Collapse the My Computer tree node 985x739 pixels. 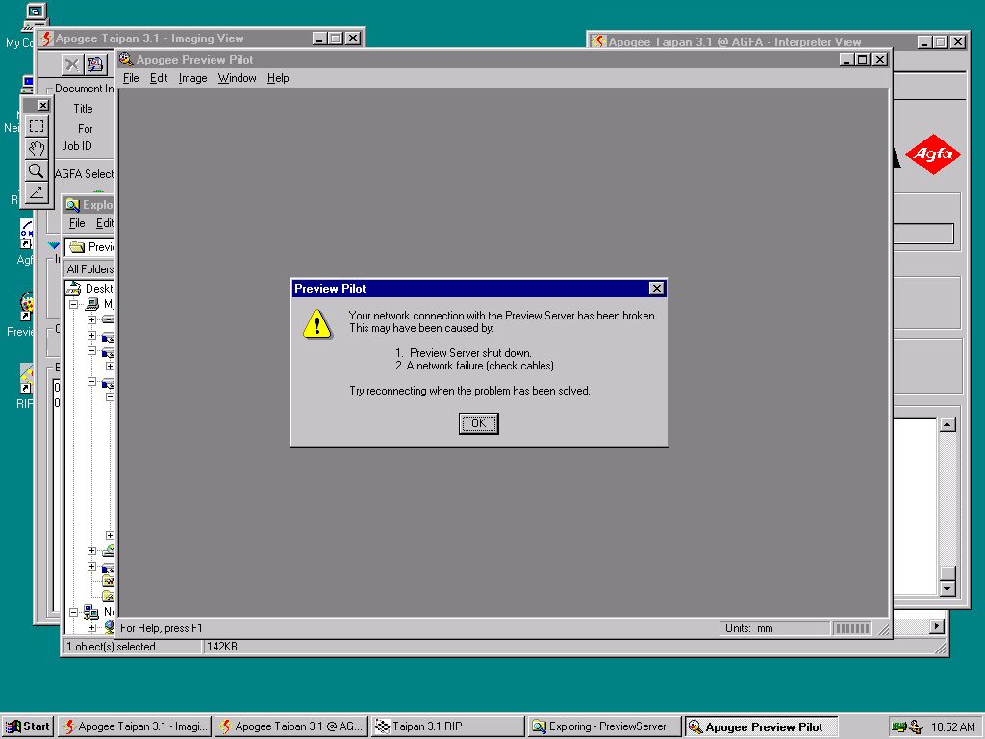[73, 304]
